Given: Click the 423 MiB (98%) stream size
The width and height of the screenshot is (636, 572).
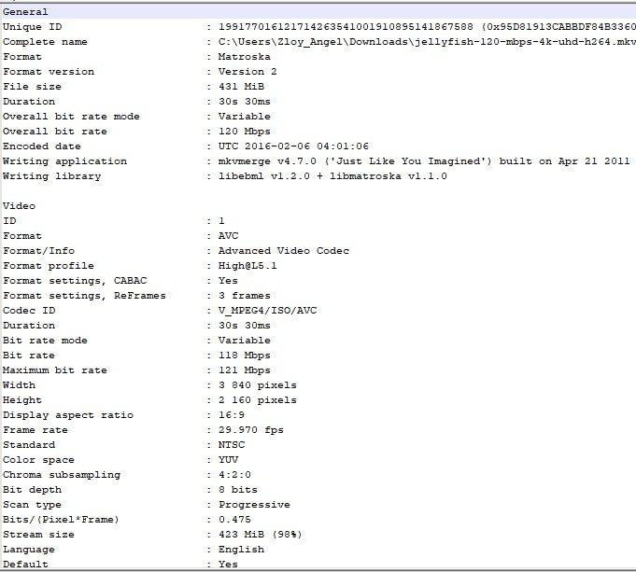Looking at the screenshot, I should coord(261,535).
